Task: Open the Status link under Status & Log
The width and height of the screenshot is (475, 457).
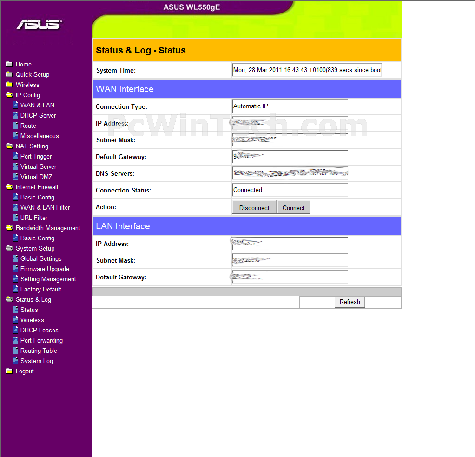Action: pos(29,310)
